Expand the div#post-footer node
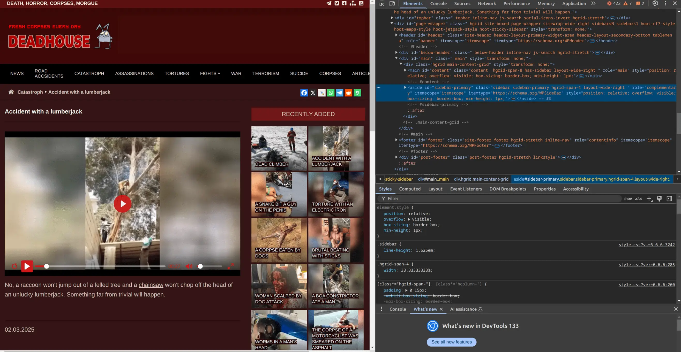 click(x=396, y=157)
